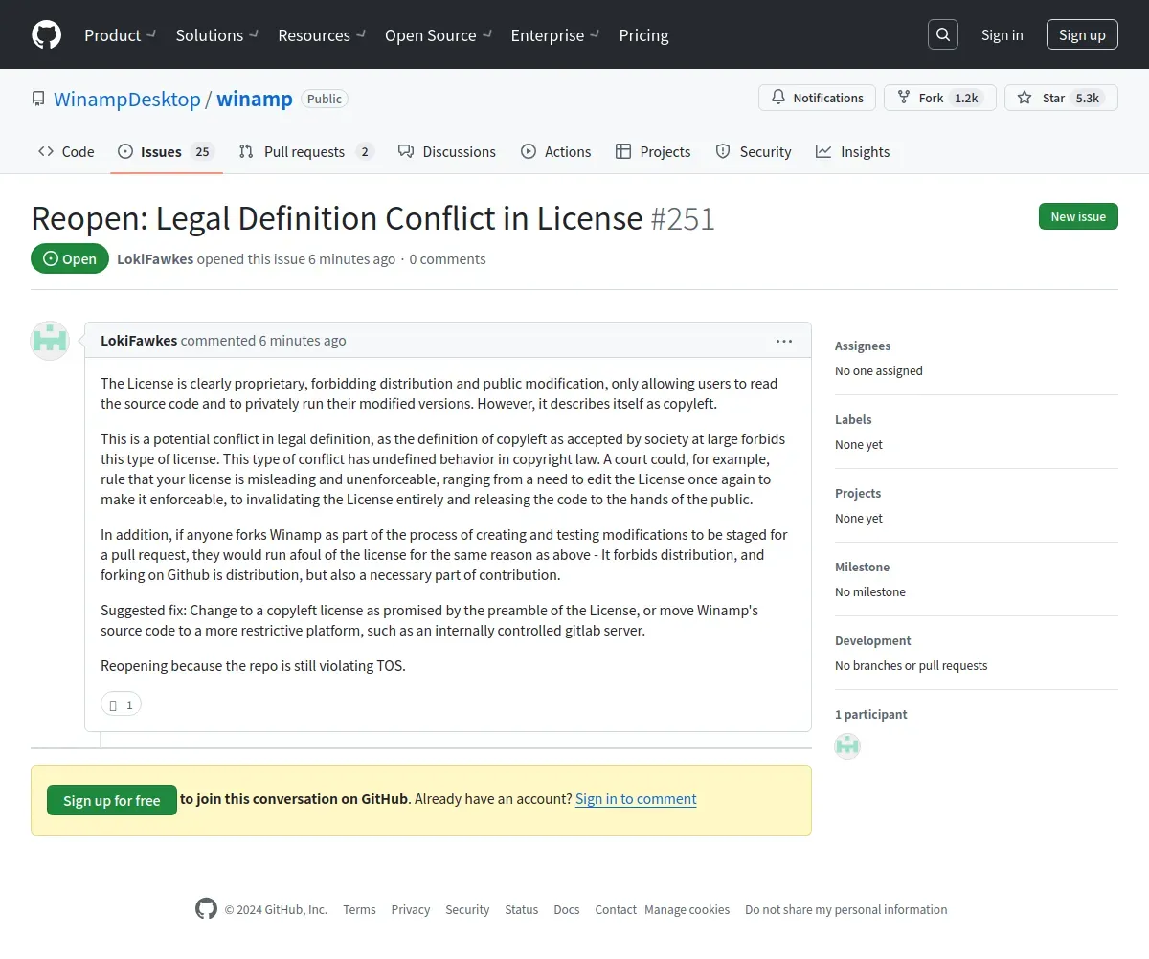Open the Privacy footer link
Viewport: 1149px width, 959px height.
411,910
